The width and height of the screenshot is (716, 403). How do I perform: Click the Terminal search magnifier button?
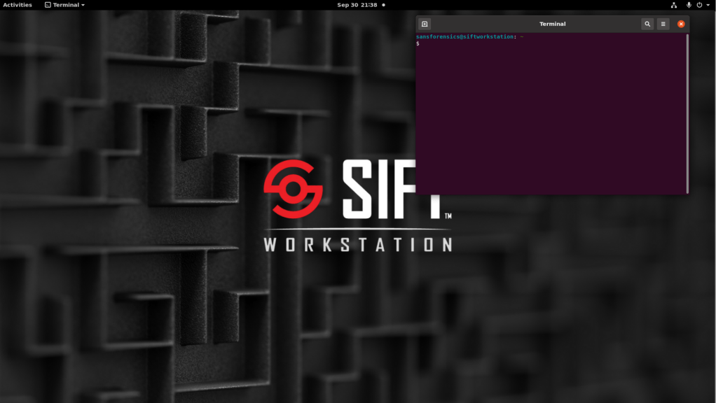[x=647, y=24]
